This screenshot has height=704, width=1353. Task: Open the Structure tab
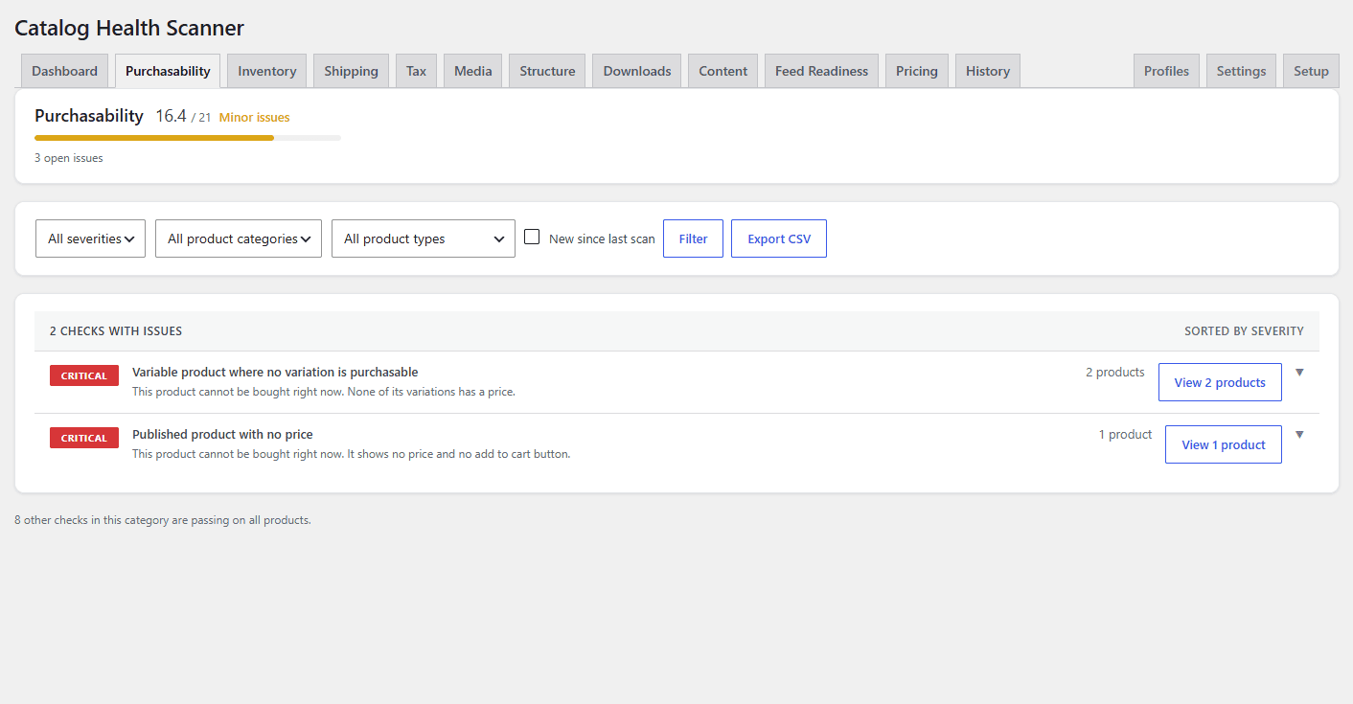coord(547,71)
